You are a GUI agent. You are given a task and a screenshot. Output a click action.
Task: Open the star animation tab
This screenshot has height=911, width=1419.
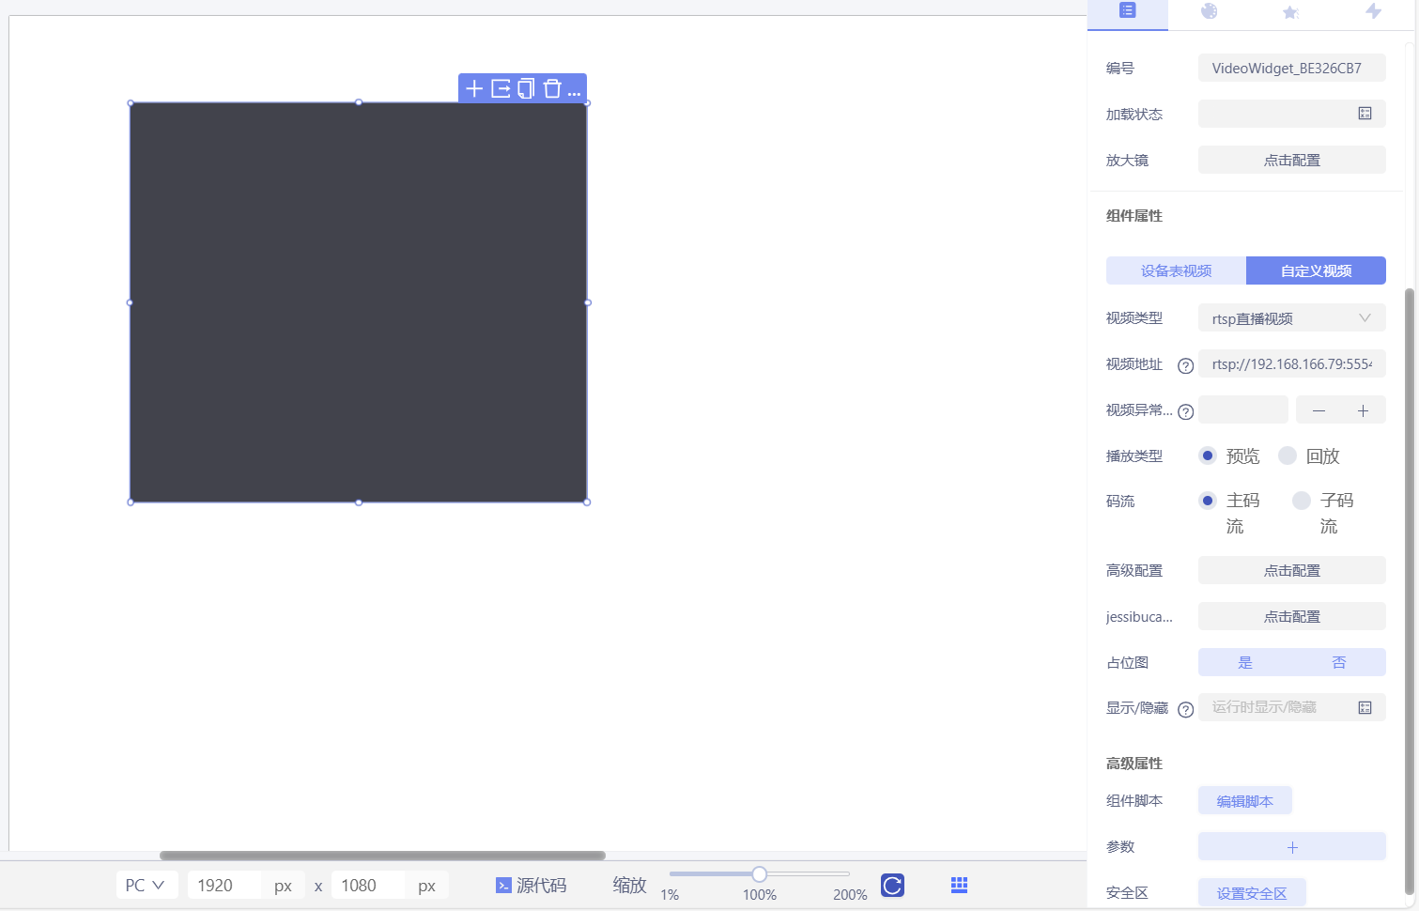click(1290, 11)
